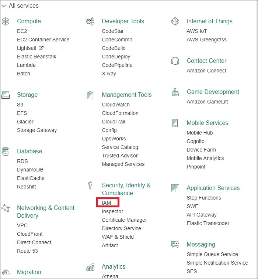Open the IAM service
The height and width of the screenshot is (279, 258).
107,203
